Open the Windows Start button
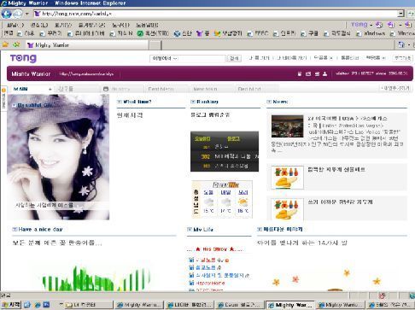415x310 pixels. coord(11,305)
